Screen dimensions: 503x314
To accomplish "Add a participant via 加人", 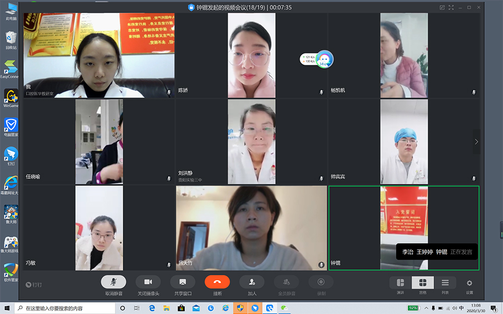I will point(251,282).
